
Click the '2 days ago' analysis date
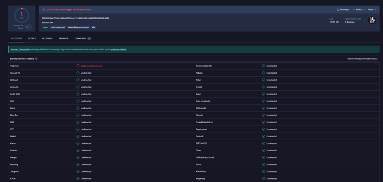pos(350,22)
